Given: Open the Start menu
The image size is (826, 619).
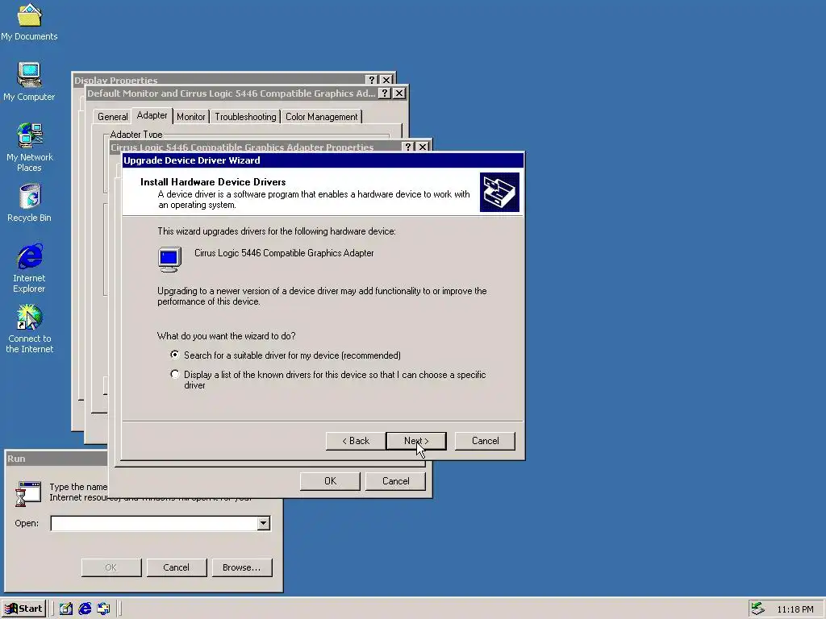Looking at the screenshot, I should coord(23,609).
